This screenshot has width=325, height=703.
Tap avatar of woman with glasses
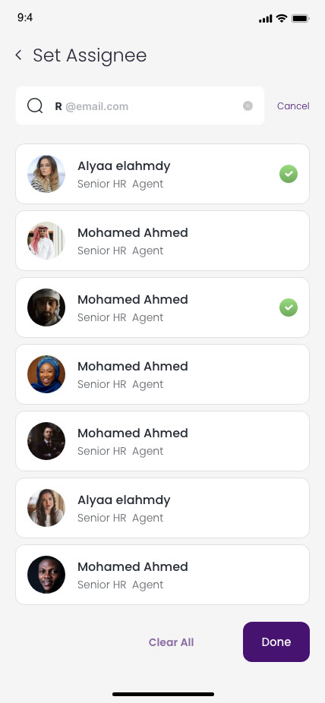(46, 174)
